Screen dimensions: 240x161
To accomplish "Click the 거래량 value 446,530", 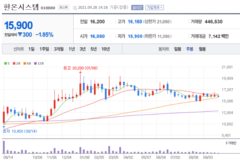I will click(x=214, y=22).
